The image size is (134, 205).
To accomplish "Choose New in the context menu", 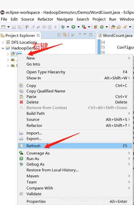I will pyautogui.click(x=75, y=58).
